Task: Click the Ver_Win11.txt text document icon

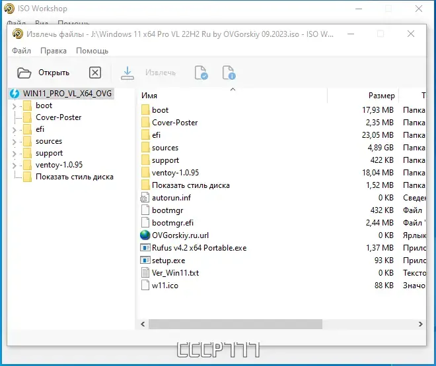Action: pos(145,273)
